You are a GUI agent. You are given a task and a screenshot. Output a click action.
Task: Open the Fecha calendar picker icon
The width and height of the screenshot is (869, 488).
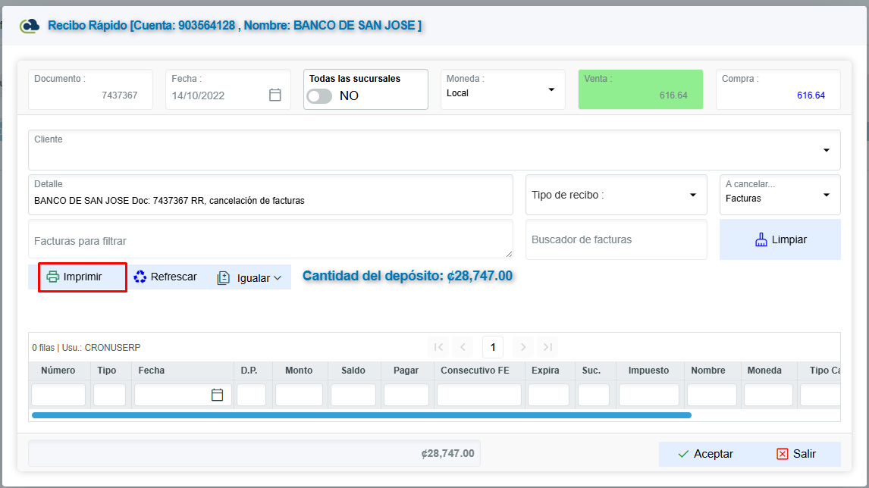[x=275, y=95]
